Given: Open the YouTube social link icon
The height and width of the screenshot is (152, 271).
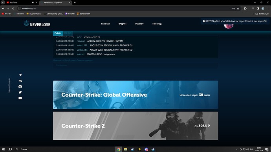Looking at the screenshot, I should pos(20,98).
